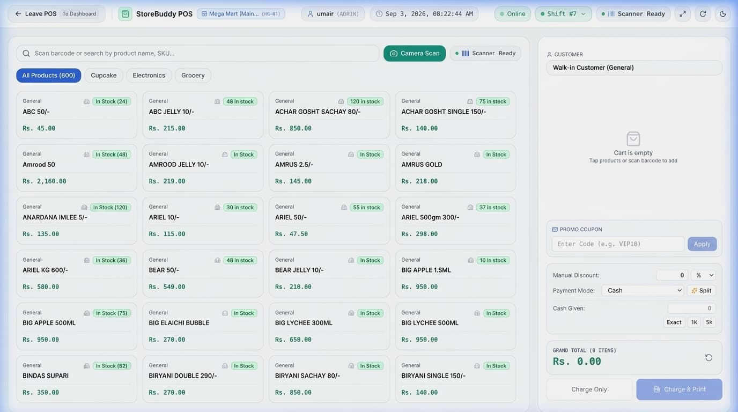
Task: Click the back arrow beside Leave POS
Action: click(18, 14)
